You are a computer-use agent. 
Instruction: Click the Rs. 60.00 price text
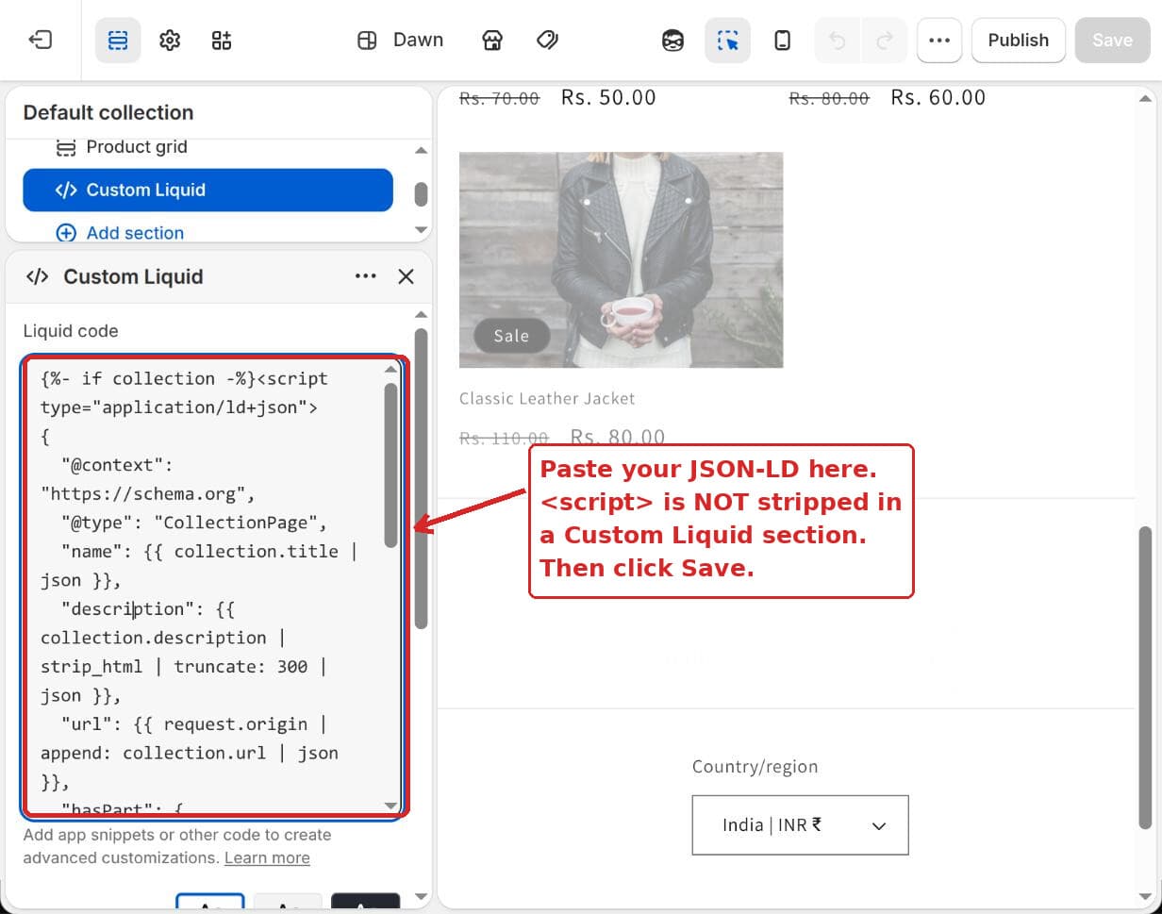coord(938,97)
